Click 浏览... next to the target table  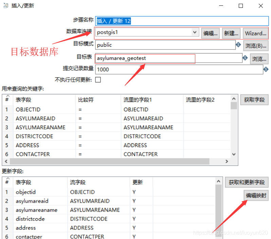pos(259,59)
